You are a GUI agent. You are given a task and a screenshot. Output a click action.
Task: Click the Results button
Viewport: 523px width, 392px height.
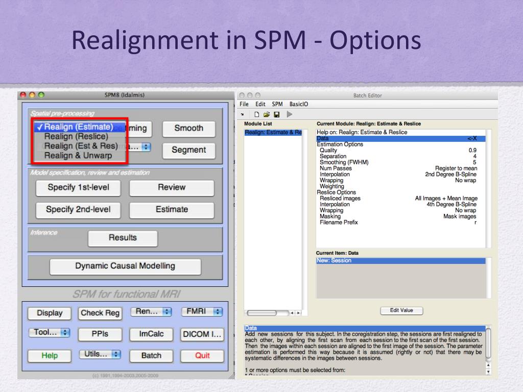click(123, 238)
